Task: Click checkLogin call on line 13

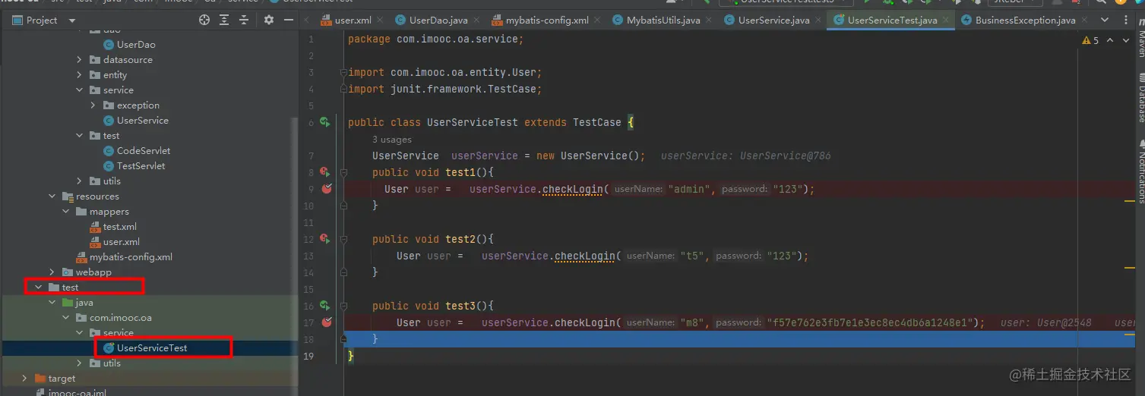Action: [585, 256]
